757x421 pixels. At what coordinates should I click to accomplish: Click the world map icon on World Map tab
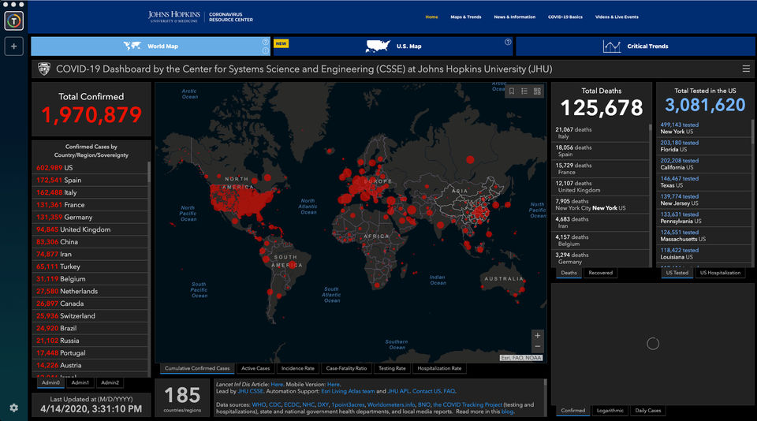point(132,46)
